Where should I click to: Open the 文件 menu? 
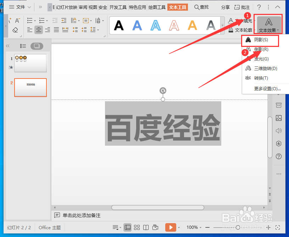(20, 7)
